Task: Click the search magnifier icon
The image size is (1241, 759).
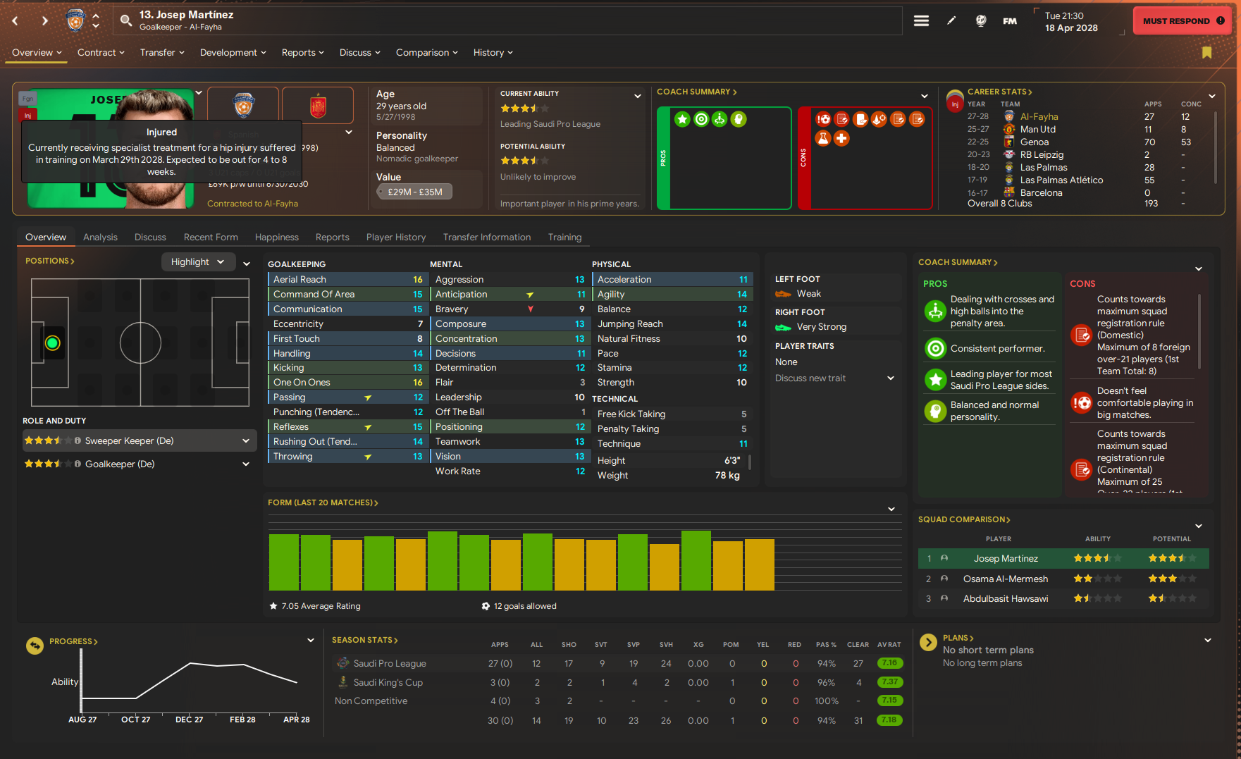Action: [125, 21]
